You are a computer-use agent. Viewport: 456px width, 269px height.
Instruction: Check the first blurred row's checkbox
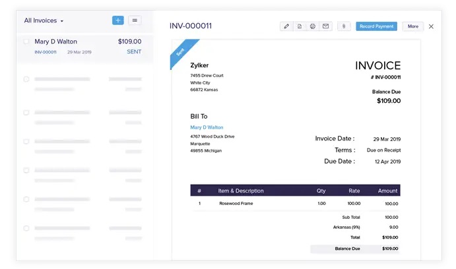(26, 79)
